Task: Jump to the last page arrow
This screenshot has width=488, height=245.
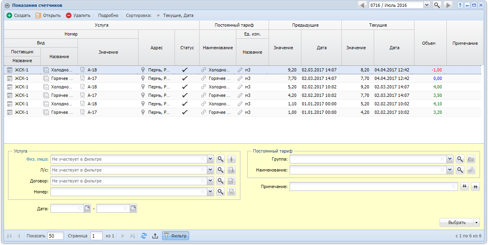Action: [x=132, y=236]
